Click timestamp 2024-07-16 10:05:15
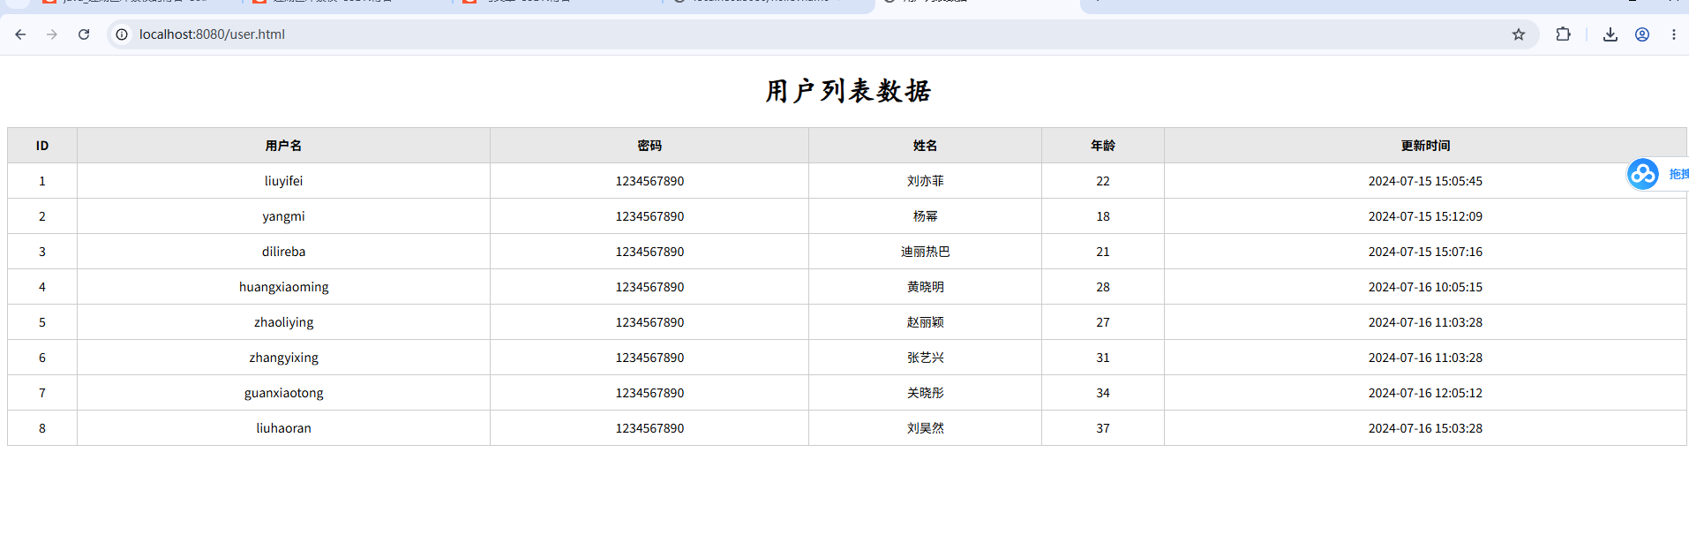 point(1425,287)
